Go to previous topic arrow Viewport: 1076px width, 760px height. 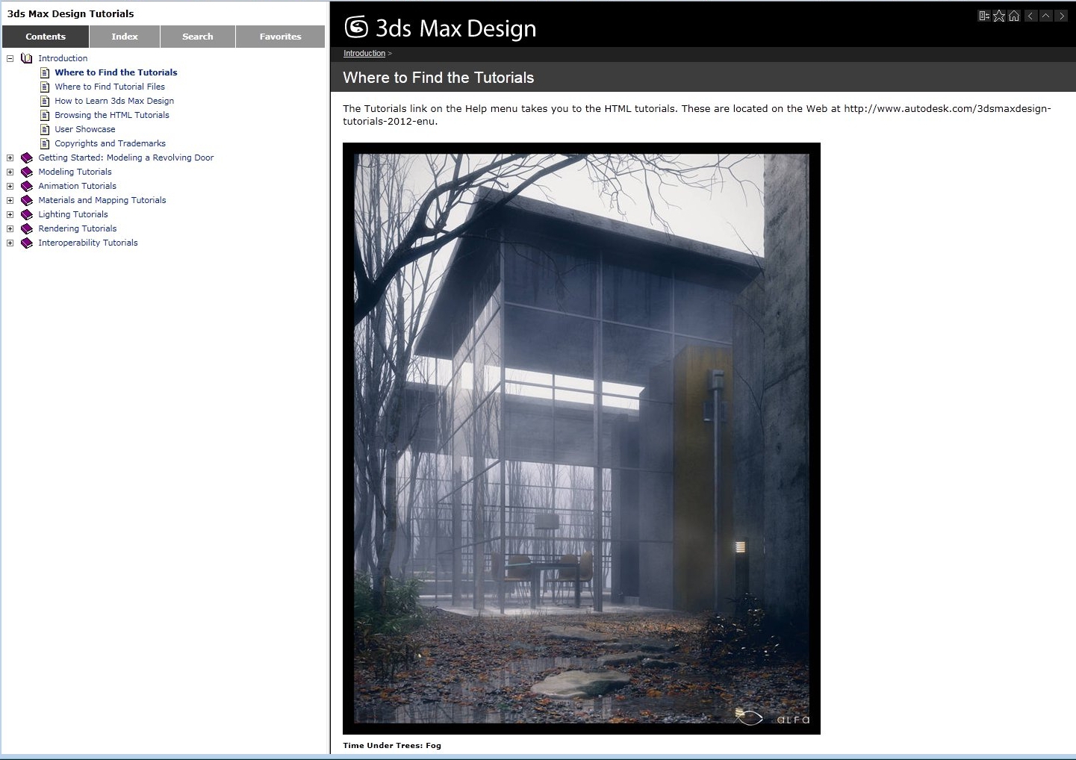[x=1031, y=16]
